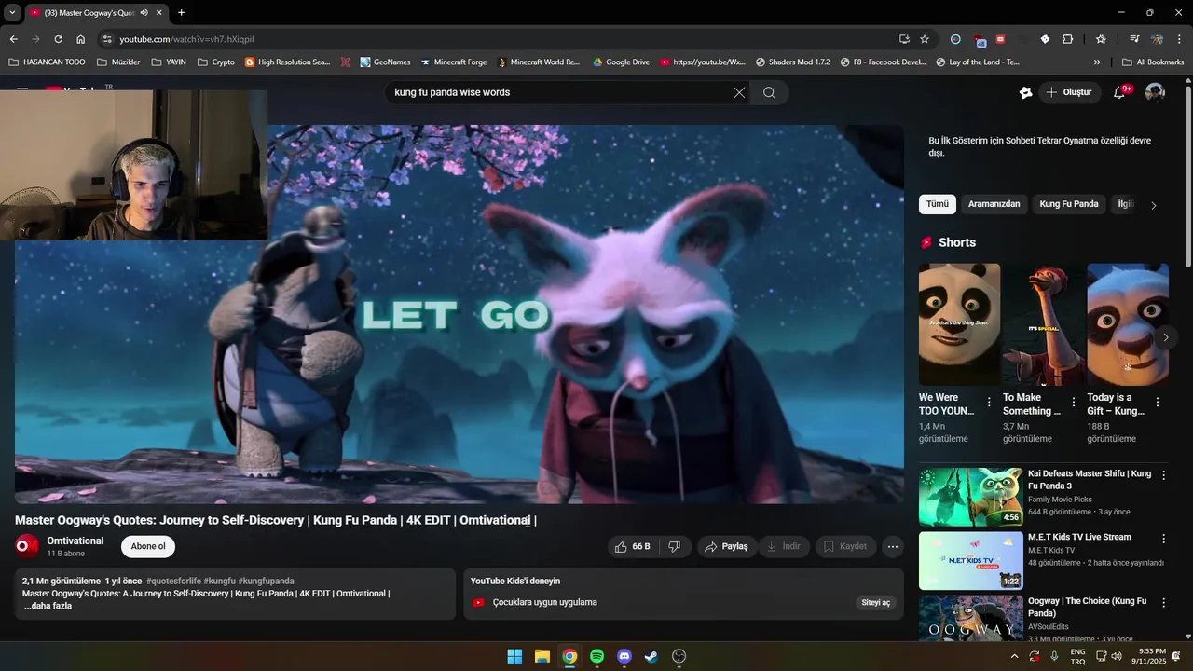
Task: Open more actions menu next to Kaydet
Action: pos(893,547)
